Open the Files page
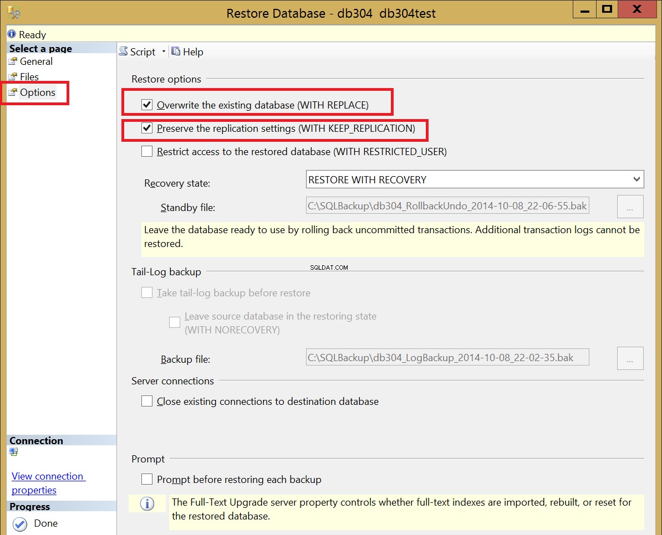The image size is (662, 535). [x=29, y=77]
